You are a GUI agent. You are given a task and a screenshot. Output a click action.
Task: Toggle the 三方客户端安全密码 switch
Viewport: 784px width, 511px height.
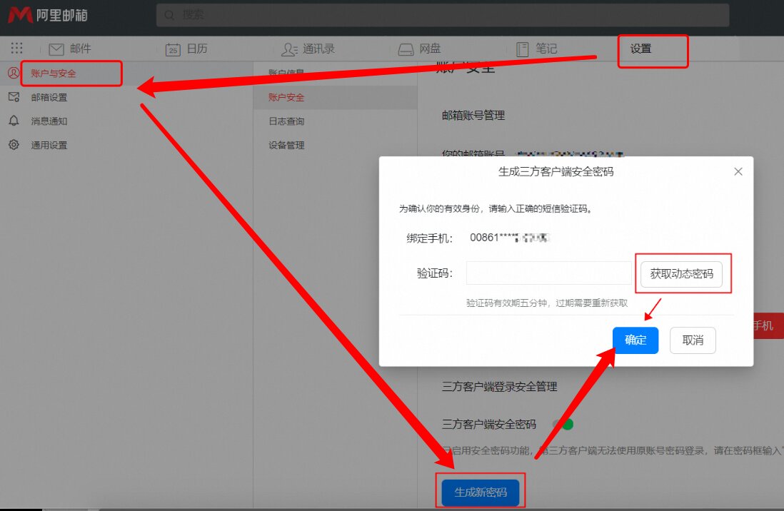tap(563, 425)
